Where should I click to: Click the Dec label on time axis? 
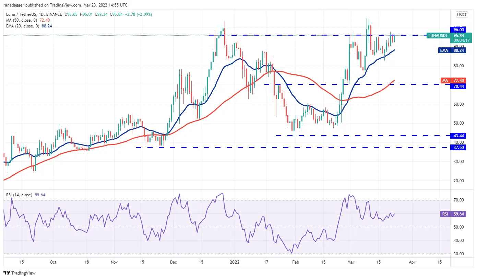click(x=174, y=262)
